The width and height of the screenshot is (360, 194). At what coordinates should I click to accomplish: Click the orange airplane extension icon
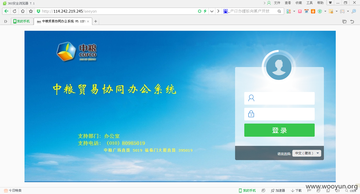click(313, 11)
